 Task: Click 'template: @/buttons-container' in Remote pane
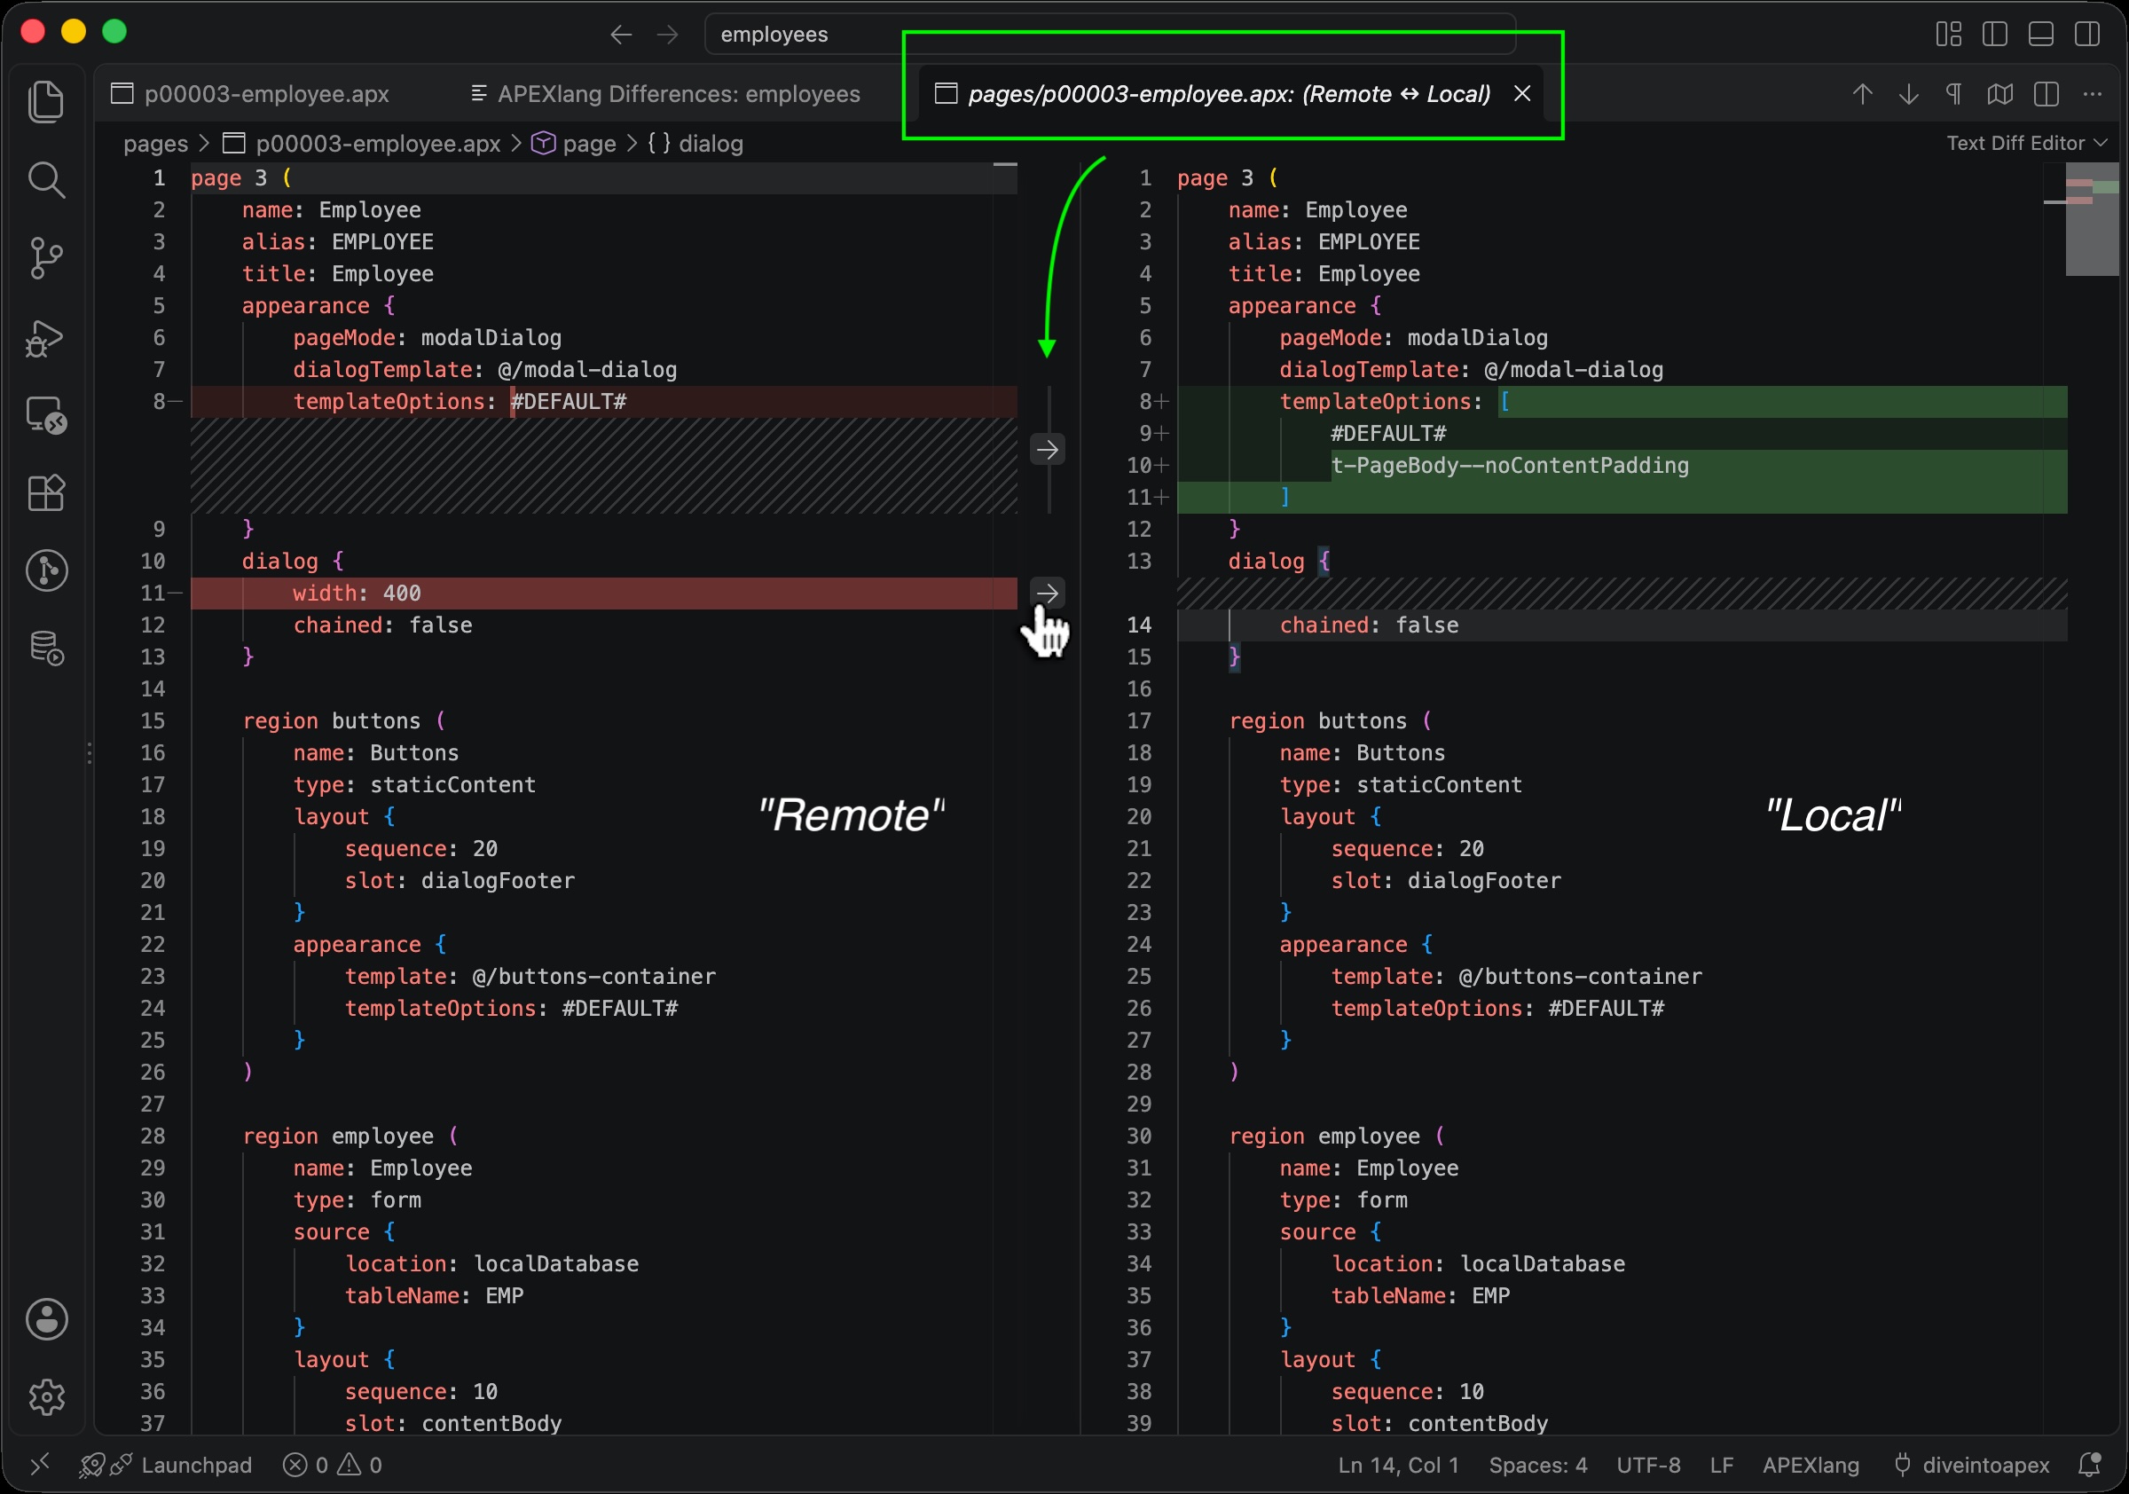[530, 977]
